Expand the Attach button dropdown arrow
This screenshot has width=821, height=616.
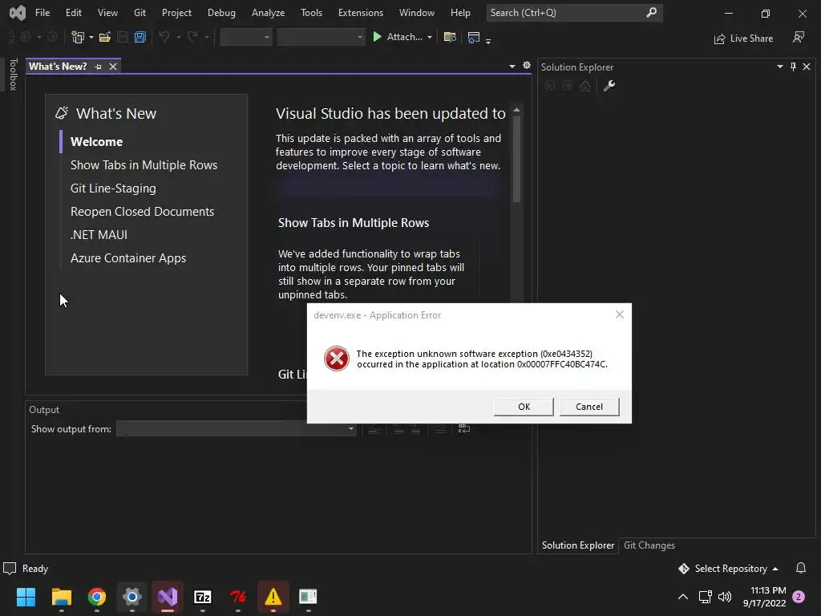(x=430, y=38)
